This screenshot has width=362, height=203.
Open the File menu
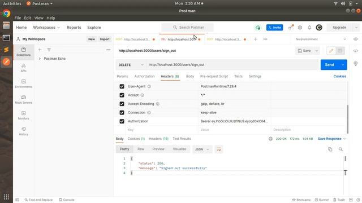click(18, 18)
